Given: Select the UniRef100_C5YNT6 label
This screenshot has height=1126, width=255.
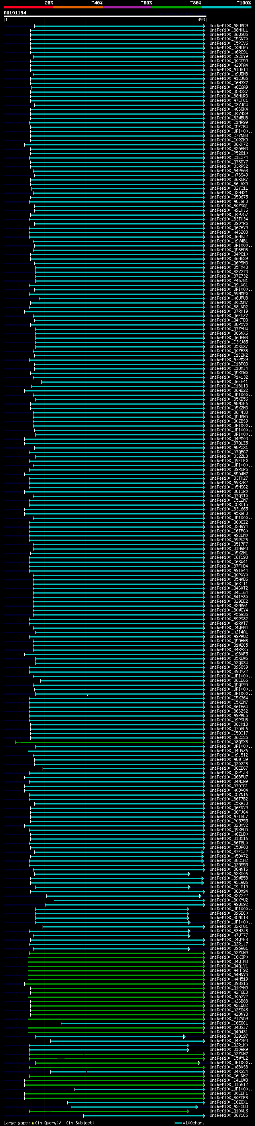Looking at the screenshot, I should click(x=229, y=794).
